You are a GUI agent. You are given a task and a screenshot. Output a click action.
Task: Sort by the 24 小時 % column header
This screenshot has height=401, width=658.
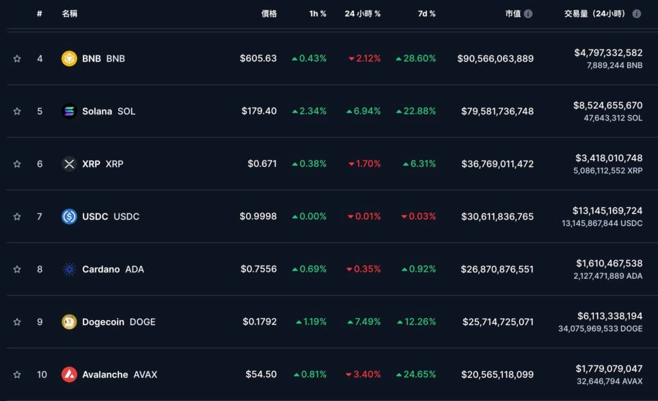[362, 13]
